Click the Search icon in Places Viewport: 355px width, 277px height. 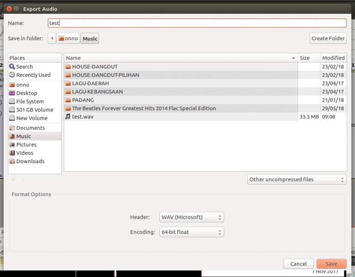12,67
